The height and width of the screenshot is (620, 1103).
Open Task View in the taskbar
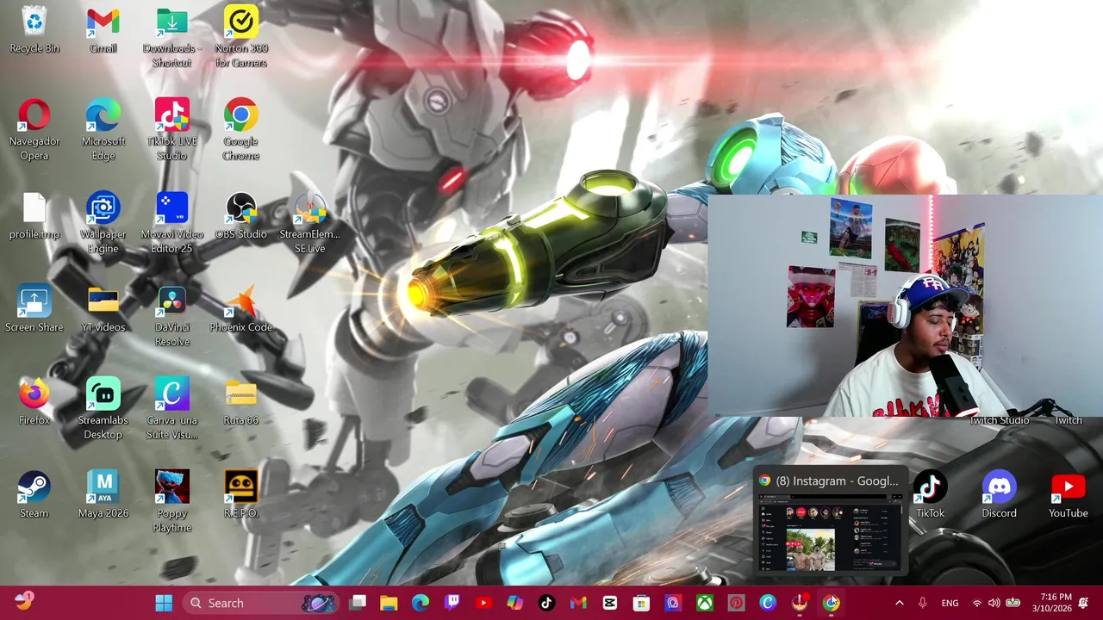click(x=358, y=603)
